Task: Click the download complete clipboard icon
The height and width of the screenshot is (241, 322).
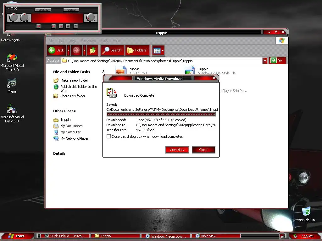Action: 112,93
